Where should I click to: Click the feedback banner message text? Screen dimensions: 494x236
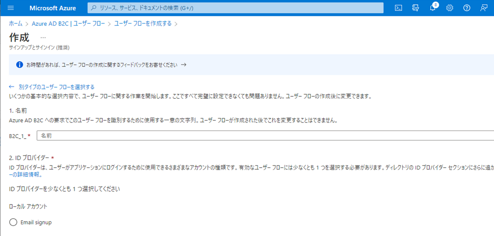(x=102, y=65)
